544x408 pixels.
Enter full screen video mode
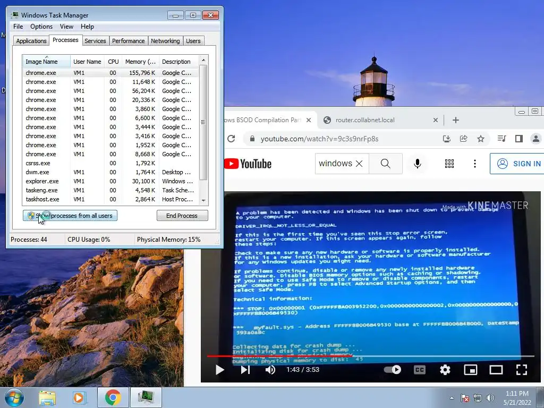[x=522, y=370]
